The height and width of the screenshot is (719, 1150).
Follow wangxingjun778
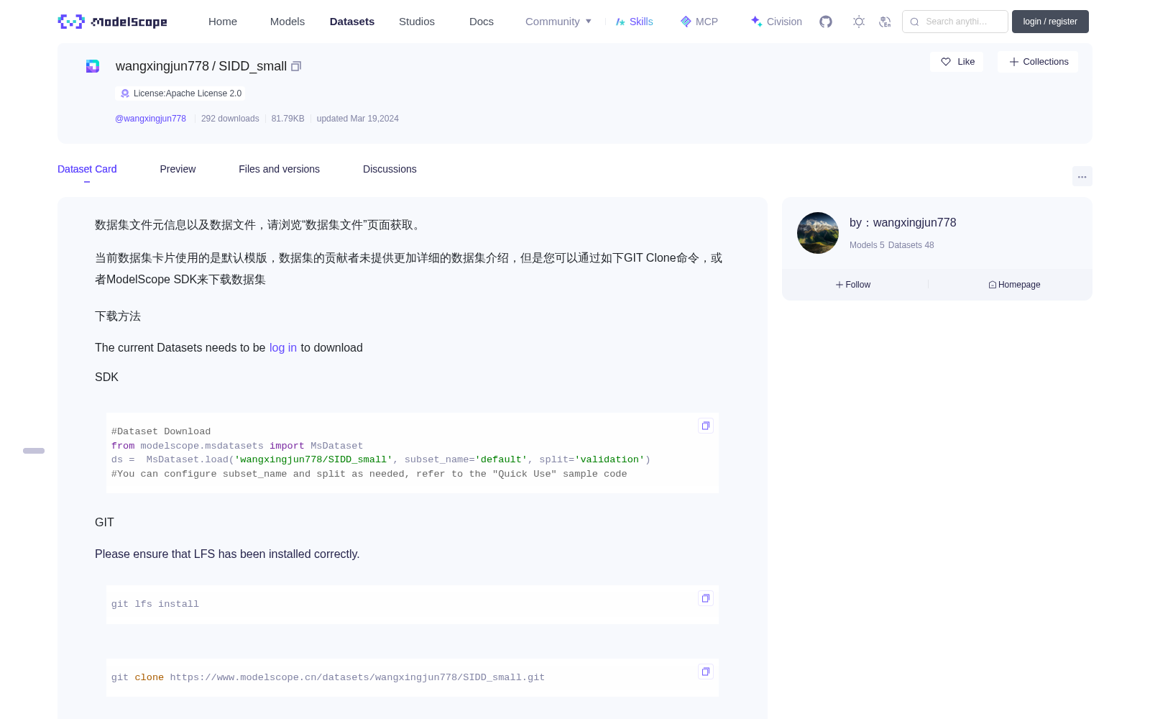point(853,285)
